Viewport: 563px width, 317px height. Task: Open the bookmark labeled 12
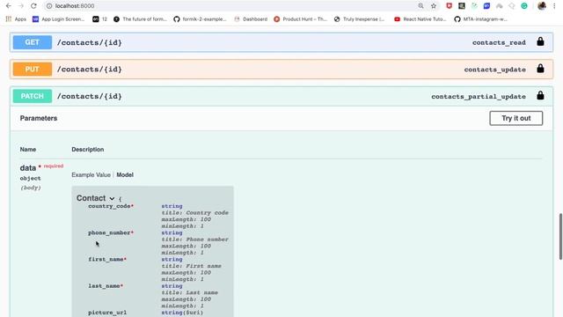pyautogui.click(x=99, y=19)
